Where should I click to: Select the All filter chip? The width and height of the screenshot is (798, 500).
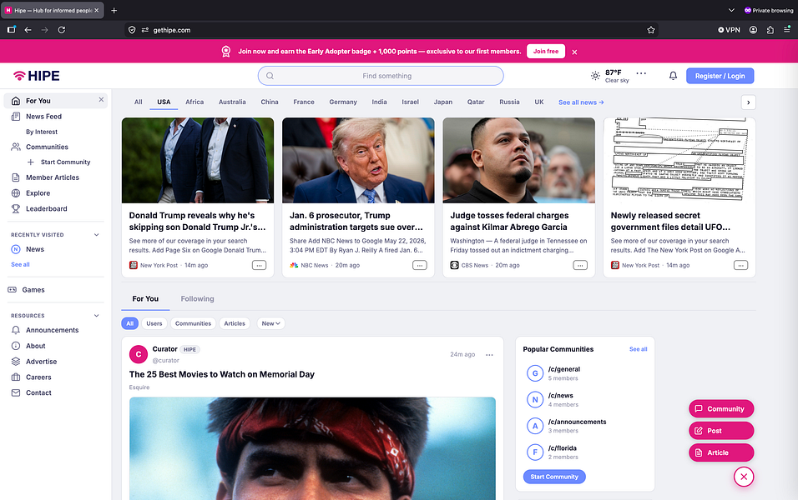(129, 323)
